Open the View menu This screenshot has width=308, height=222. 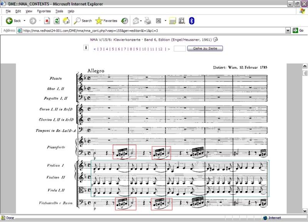[x=29, y=11]
